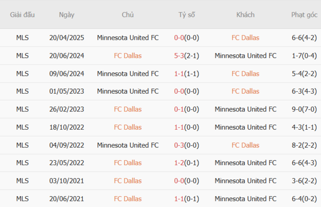Select FC Dallas home team on 20/06/2024
The height and width of the screenshot is (207, 321).
128,56
